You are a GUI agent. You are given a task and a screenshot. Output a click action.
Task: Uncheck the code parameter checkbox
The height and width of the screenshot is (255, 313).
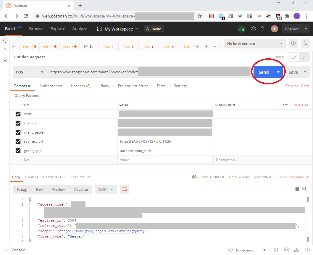(18, 114)
